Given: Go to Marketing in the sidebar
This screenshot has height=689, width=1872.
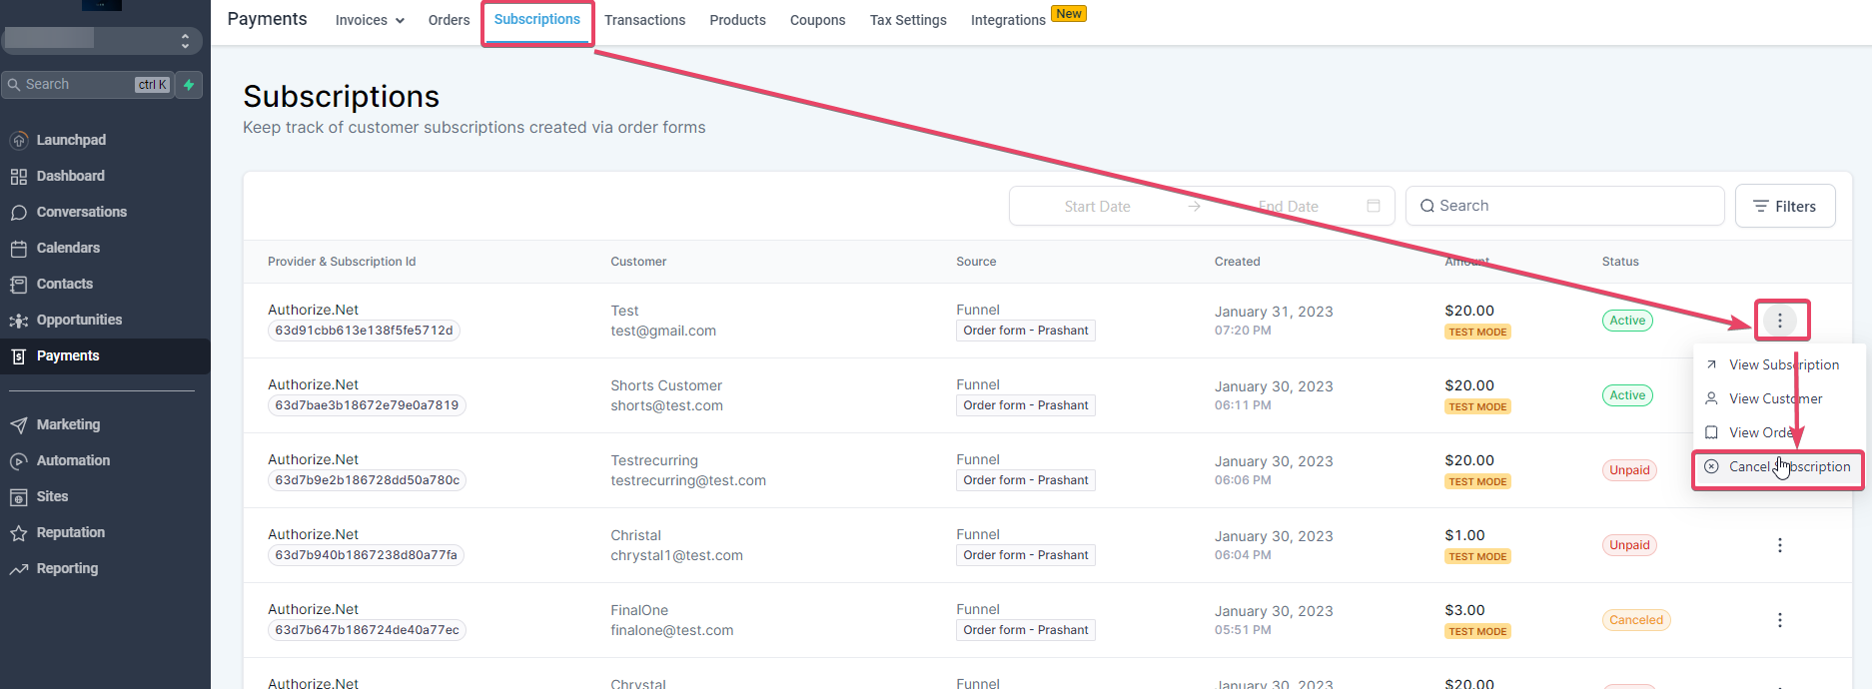Looking at the screenshot, I should pos(68,424).
